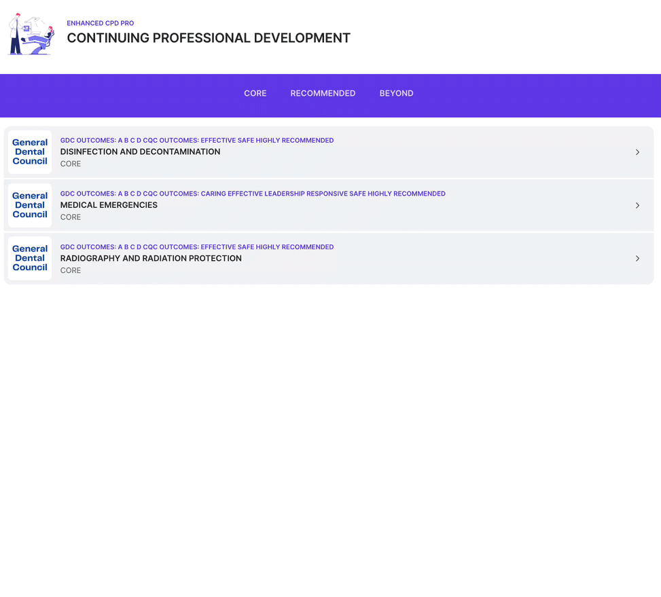661x597 pixels.
Task: Click General Dental Council logo for Disinfection course
Action: click(30, 152)
